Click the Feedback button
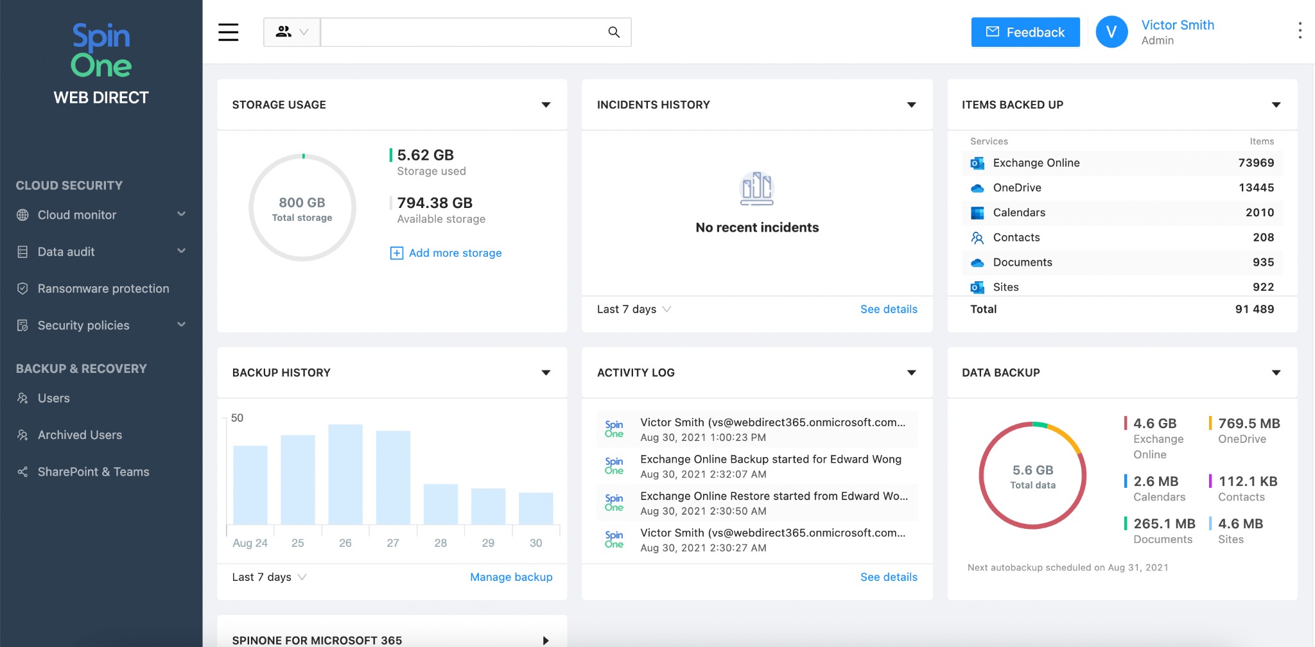The width and height of the screenshot is (1315, 647). (1025, 32)
